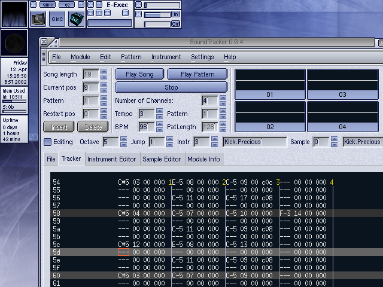Click F-3 note in row 58
Image resolution: width=383 pixels, height=287 pixels.
coord(285,213)
